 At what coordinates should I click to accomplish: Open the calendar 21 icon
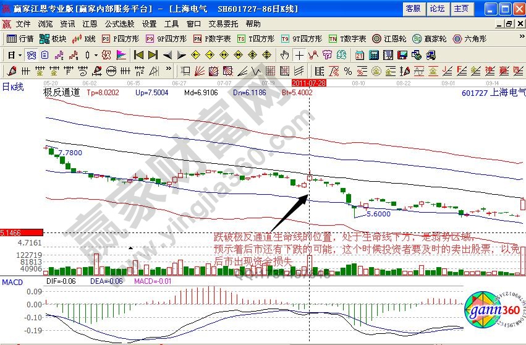[360, 55]
